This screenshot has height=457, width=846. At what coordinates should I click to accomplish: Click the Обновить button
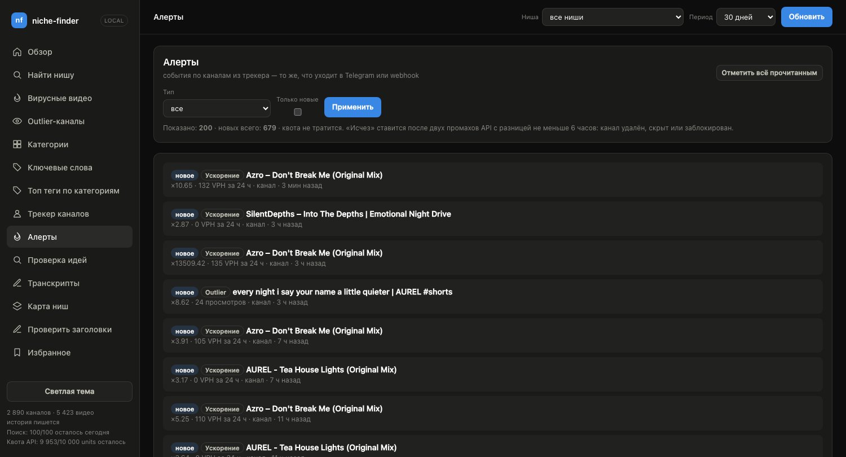click(807, 17)
